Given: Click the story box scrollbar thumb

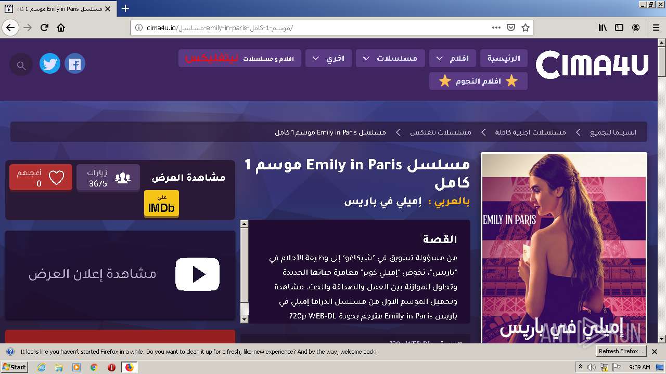Looking at the screenshot, I should (244, 265).
